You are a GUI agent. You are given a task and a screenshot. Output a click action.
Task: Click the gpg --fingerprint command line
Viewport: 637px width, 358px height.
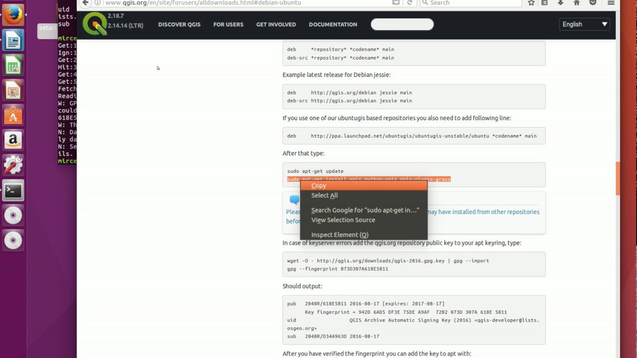337,269
